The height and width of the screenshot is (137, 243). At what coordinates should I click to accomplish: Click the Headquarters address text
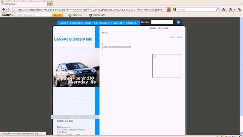(x=64, y=127)
